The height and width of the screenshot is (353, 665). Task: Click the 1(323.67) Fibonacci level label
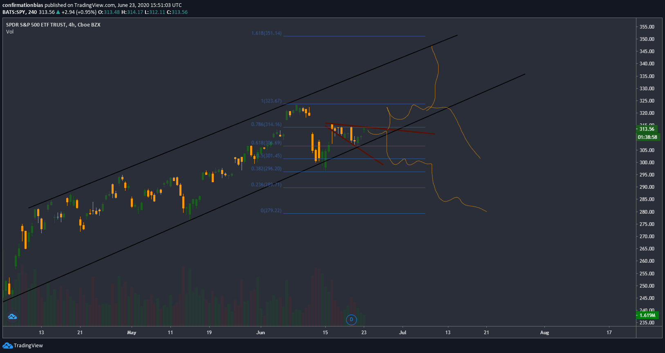coord(271,101)
